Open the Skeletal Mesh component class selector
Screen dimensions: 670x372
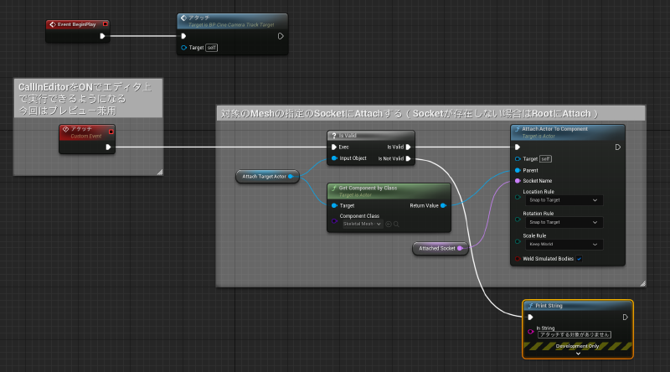(362, 224)
